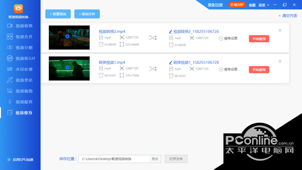The image size is (302, 170).
Task: Play the 视频转换2.mp4 thumbnail preview
Action: pos(67,36)
